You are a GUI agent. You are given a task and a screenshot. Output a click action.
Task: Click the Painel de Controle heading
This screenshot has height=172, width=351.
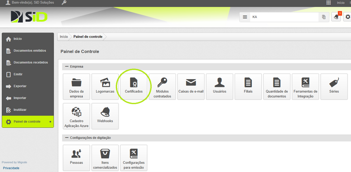pos(80,52)
